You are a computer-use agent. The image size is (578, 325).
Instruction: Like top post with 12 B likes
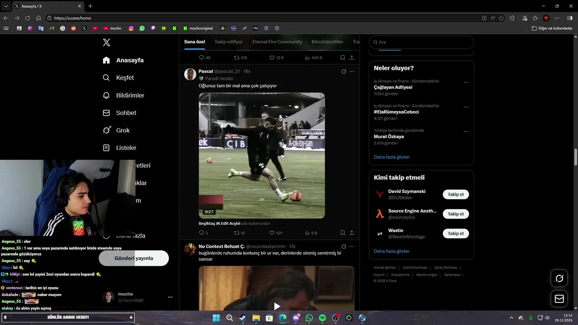(x=276, y=58)
